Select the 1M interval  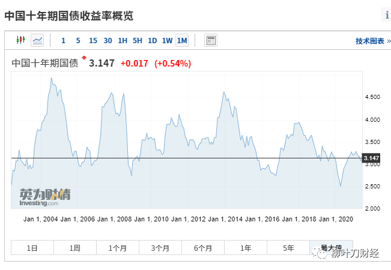pyautogui.click(x=182, y=40)
